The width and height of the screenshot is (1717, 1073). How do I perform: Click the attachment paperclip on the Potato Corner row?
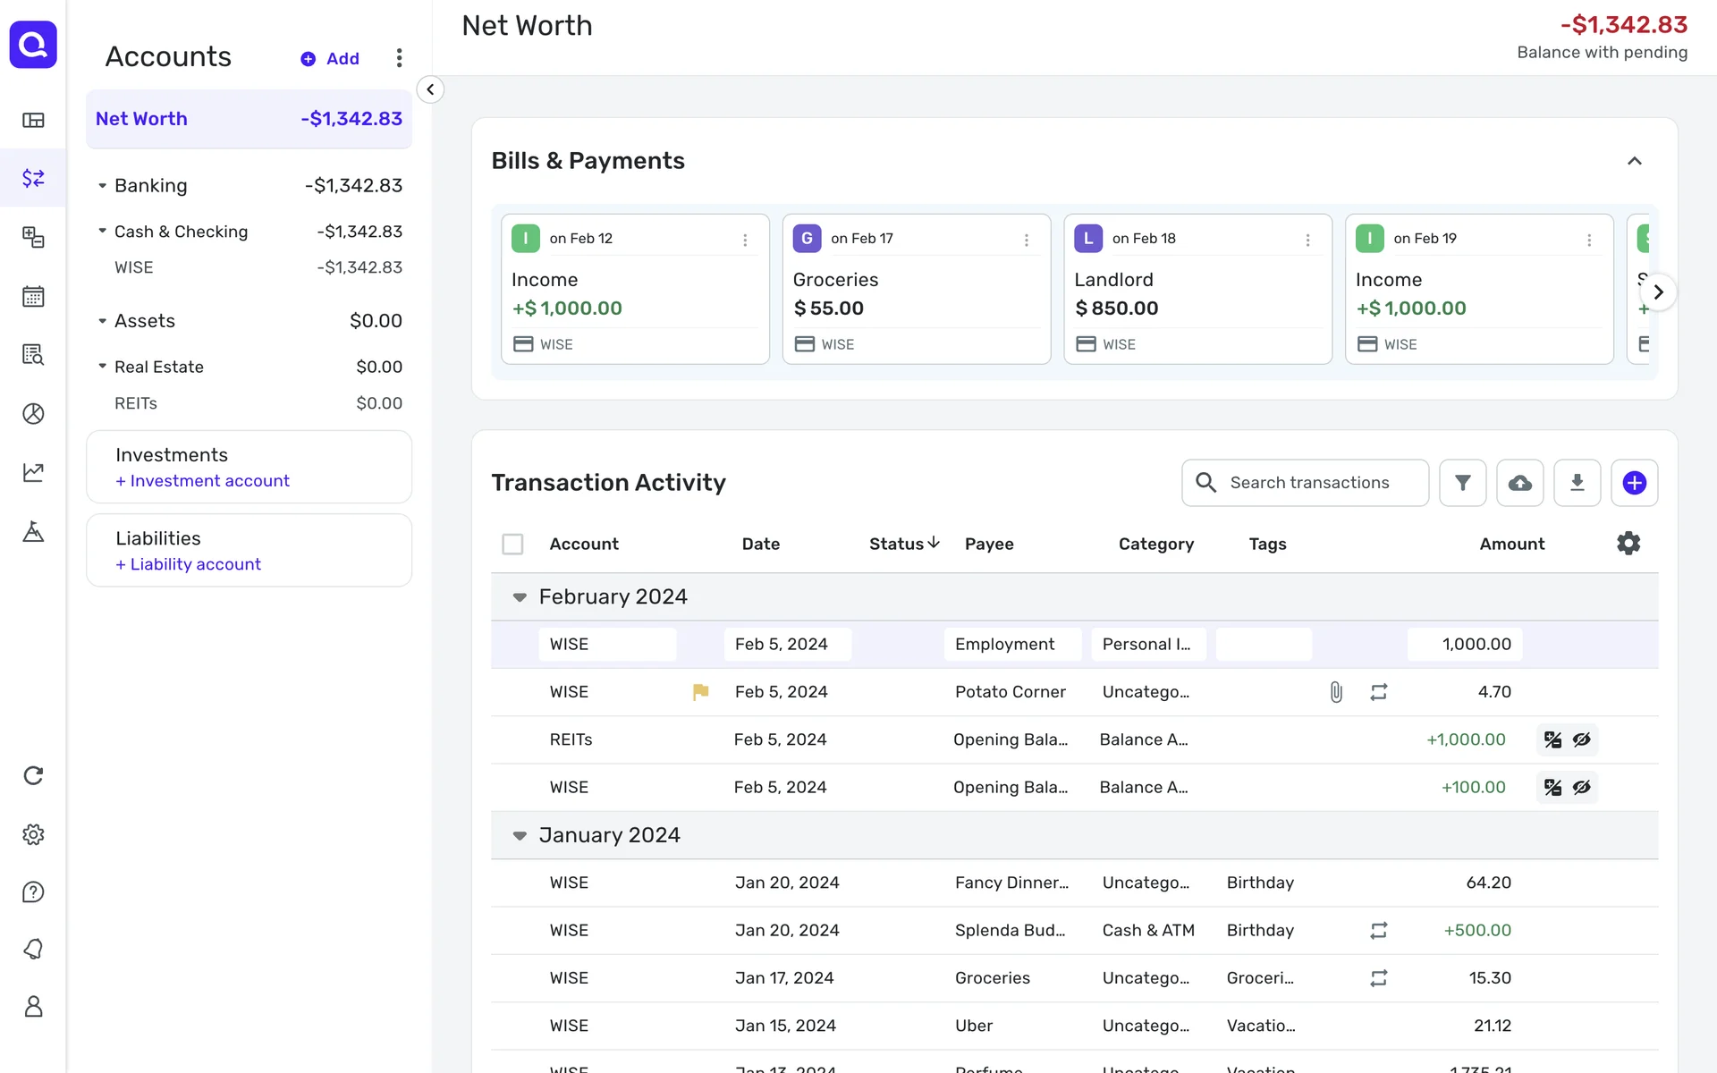(1336, 692)
